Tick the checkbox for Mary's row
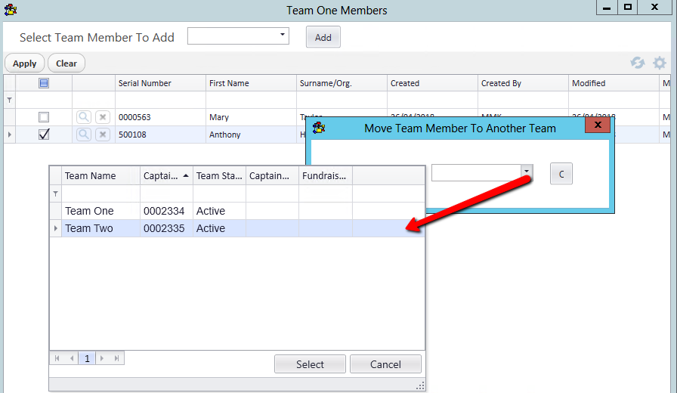Image resolution: width=677 pixels, height=393 pixels. coord(44,117)
